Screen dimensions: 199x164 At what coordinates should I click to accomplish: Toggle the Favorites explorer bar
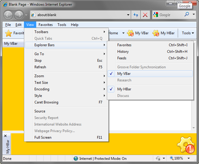click(x=150, y=45)
